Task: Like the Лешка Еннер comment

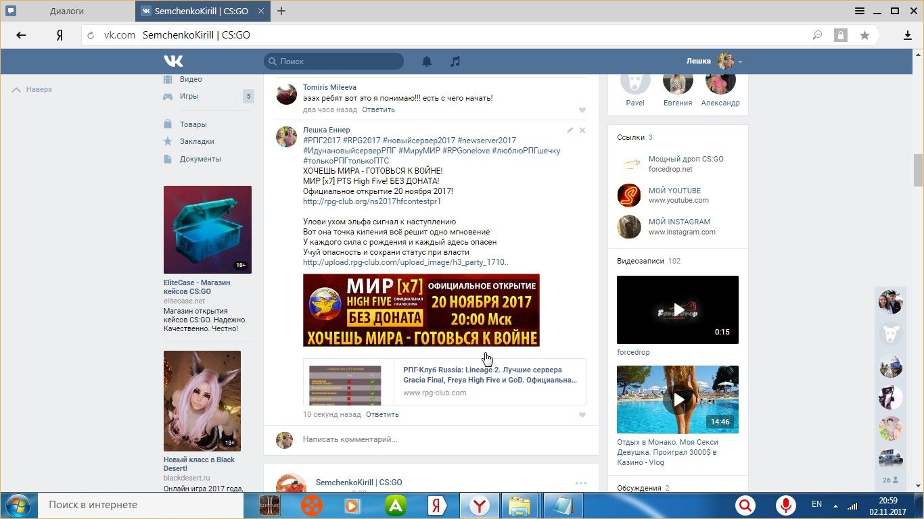Action: 582,415
